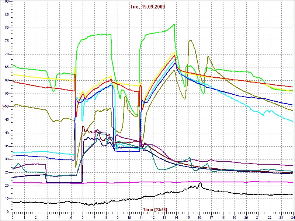Click the hour 12 label on time axis
Viewport: 295px width, 221px height.
(153, 217)
